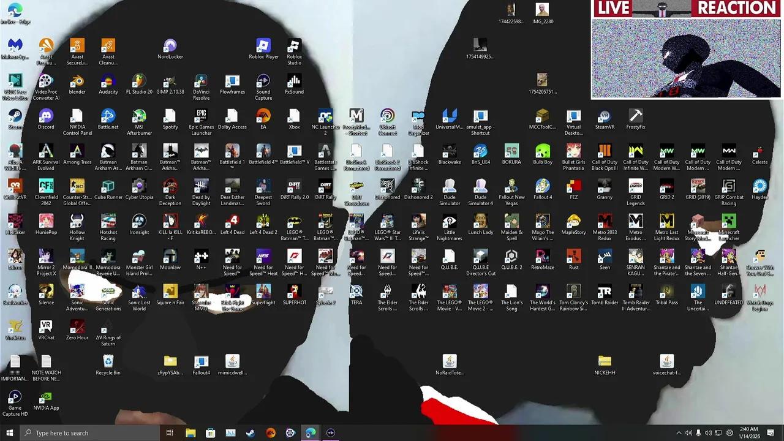This screenshot has height=441, width=784.
Task: Launch the Fallout 4 game shortcut
Action: 543,190
